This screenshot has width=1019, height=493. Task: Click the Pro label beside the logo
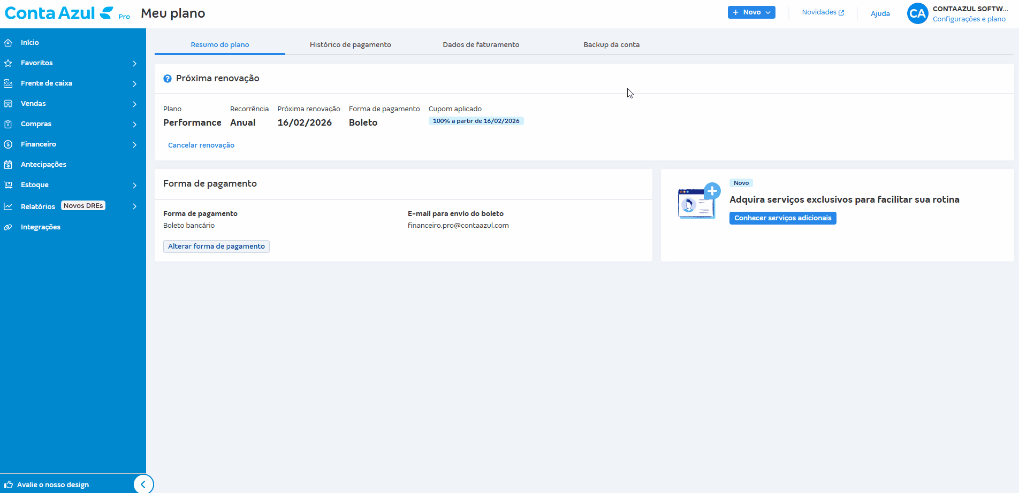click(124, 17)
